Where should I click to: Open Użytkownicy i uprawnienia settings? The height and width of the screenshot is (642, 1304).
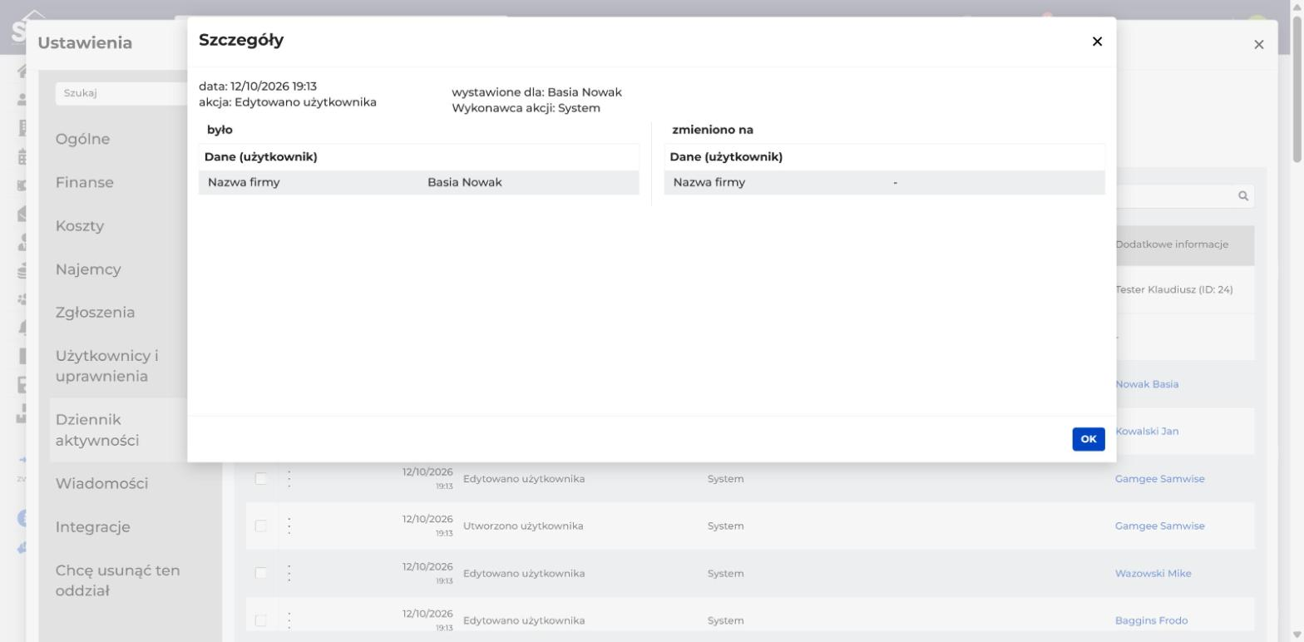106,366
